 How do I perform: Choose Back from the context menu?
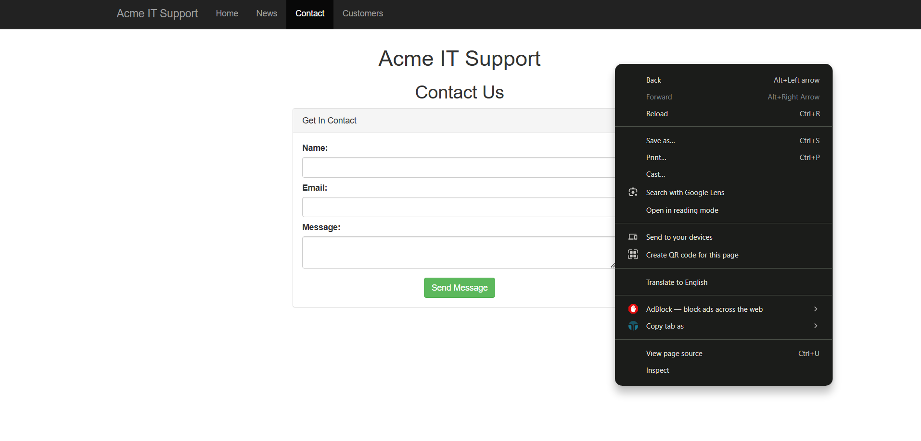tap(653, 80)
